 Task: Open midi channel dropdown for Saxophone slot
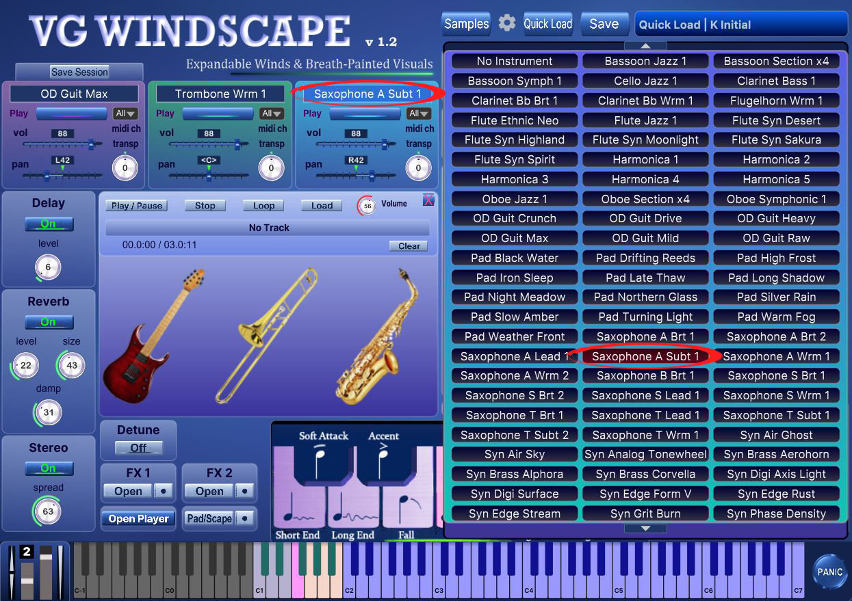coord(419,113)
